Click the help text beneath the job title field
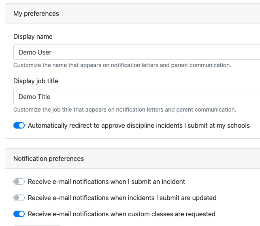This screenshot has height=226, width=260. click(x=124, y=110)
